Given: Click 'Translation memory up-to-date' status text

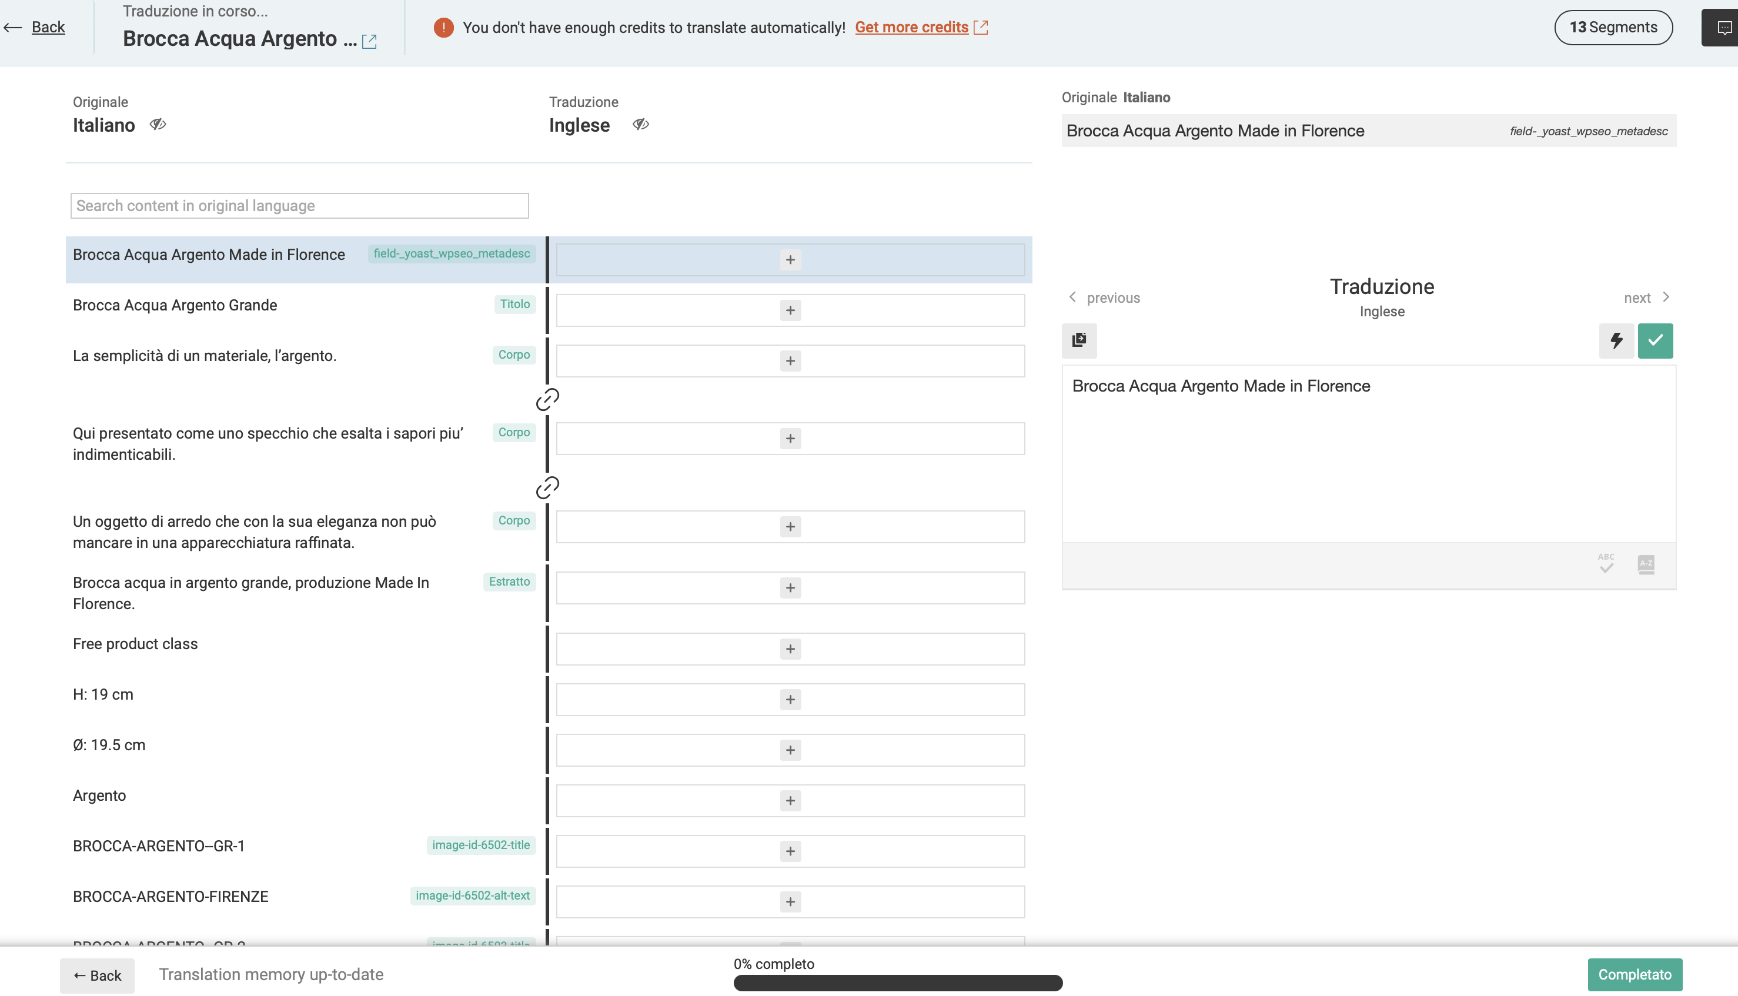Looking at the screenshot, I should [x=271, y=975].
